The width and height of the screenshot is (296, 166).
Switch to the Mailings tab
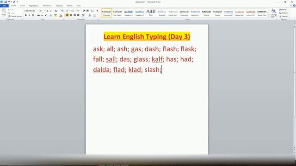[x=59, y=6]
